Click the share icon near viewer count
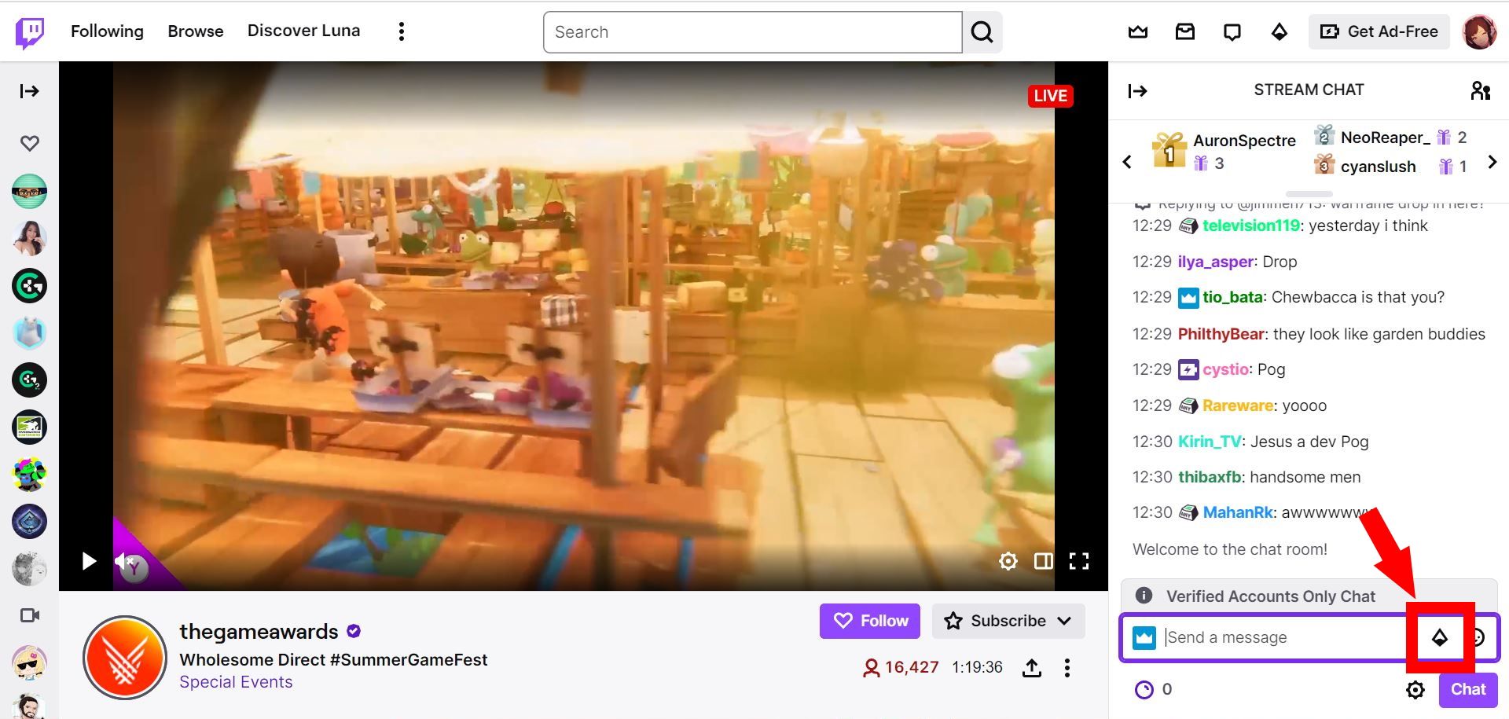The image size is (1509, 719). (1032, 667)
